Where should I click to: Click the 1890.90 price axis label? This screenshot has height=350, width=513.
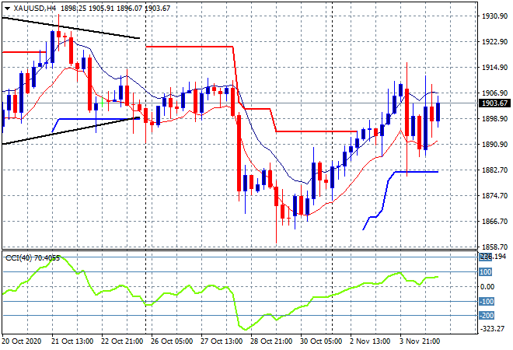495,145
